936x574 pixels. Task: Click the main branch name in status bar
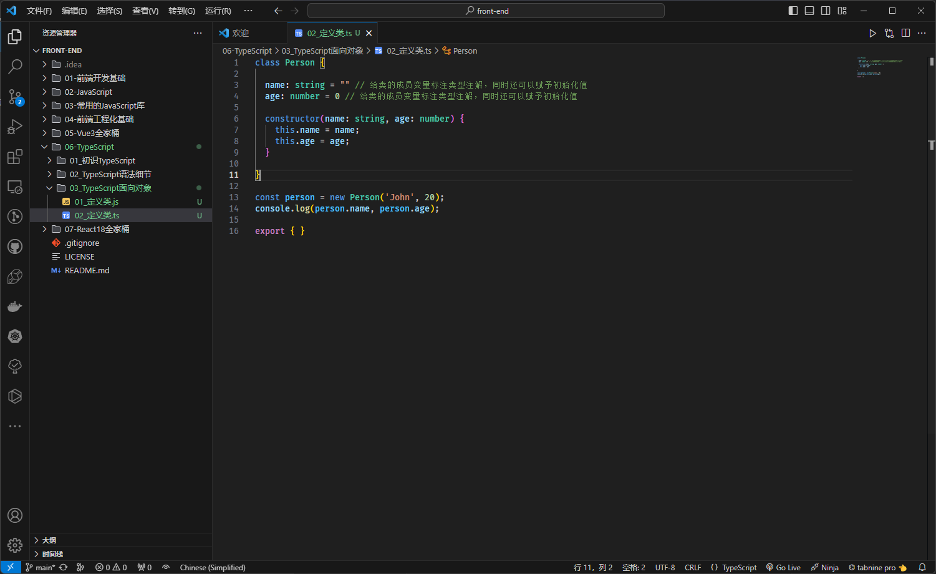tap(44, 567)
